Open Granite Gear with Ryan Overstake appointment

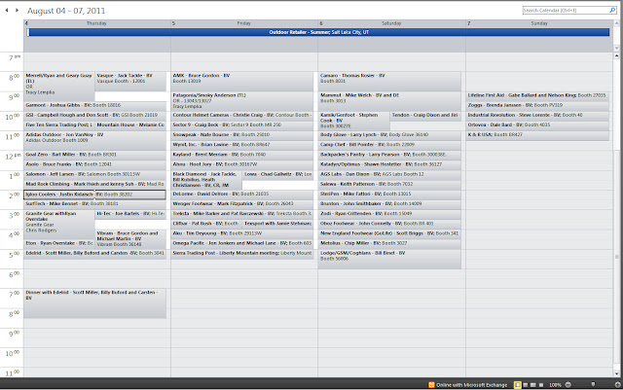(x=58, y=224)
